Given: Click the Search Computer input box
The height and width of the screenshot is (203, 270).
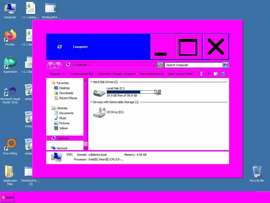Looking at the screenshot, I should point(194,65).
